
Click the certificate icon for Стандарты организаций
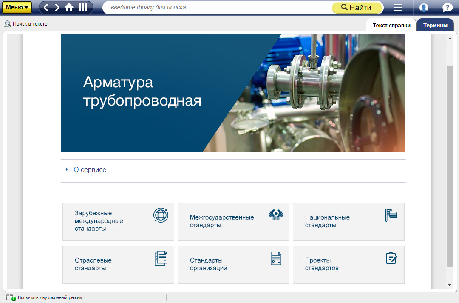pyautogui.click(x=276, y=258)
